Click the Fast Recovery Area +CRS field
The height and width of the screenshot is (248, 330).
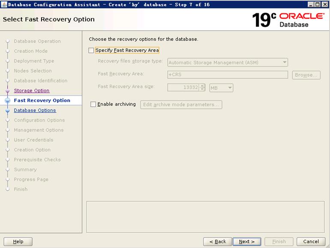click(228, 75)
